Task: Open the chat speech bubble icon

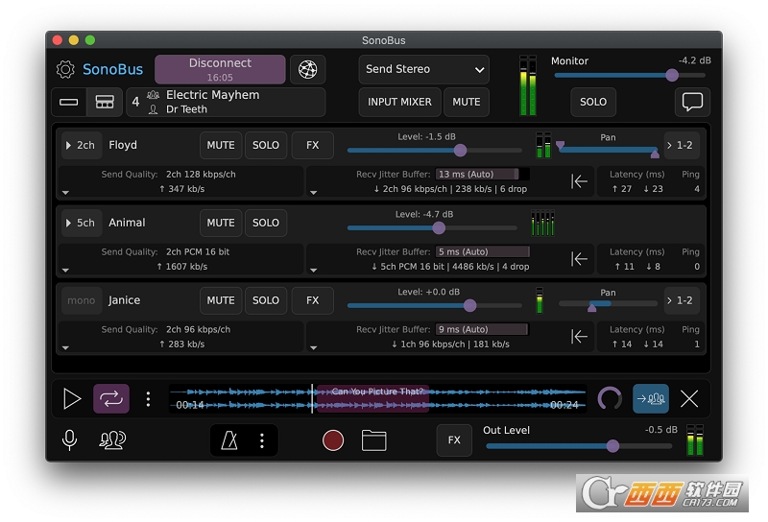Action: coord(692,102)
